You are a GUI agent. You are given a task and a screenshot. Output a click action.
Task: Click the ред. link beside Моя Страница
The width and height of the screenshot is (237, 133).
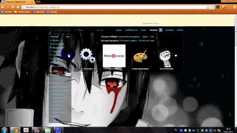[68, 37]
